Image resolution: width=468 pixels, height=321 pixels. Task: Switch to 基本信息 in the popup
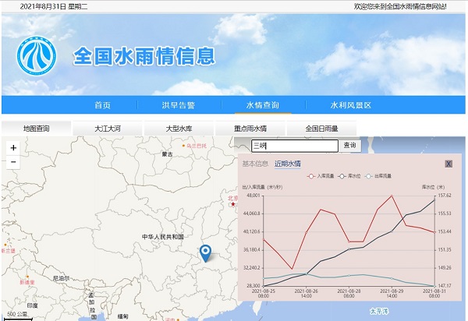point(255,164)
